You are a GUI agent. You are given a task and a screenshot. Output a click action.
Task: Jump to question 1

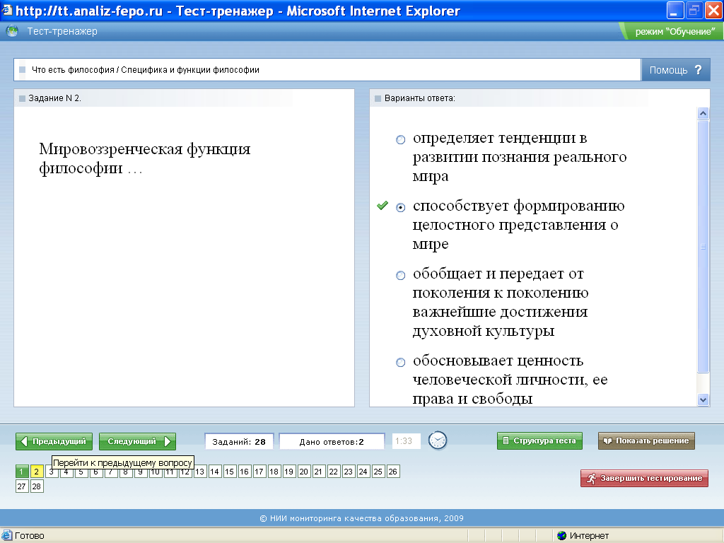tap(22, 472)
